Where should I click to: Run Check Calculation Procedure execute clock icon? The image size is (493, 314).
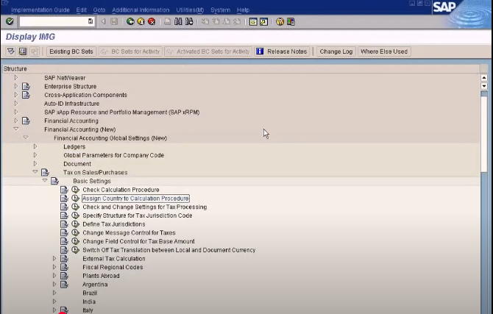tap(75, 190)
